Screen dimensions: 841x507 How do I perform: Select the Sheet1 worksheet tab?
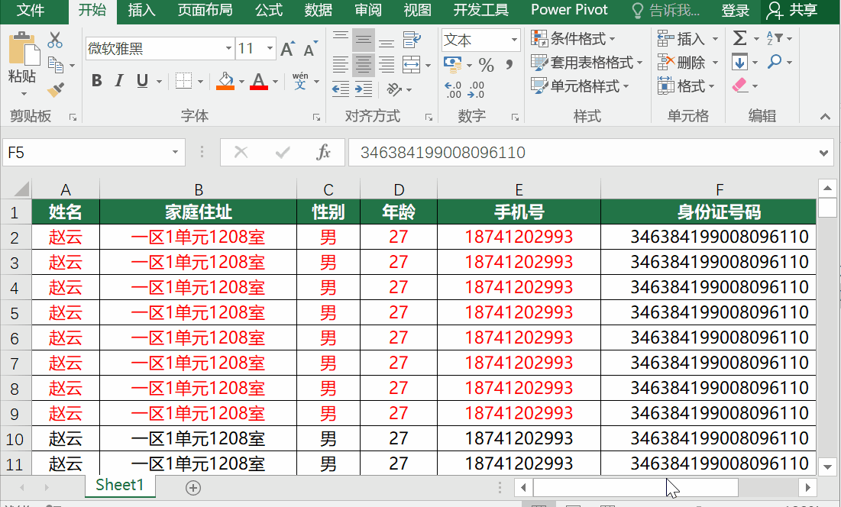[x=119, y=484]
